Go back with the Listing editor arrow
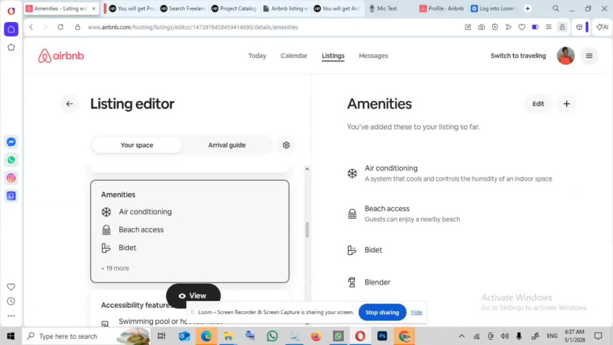The height and width of the screenshot is (345, 613). point(70,104)
